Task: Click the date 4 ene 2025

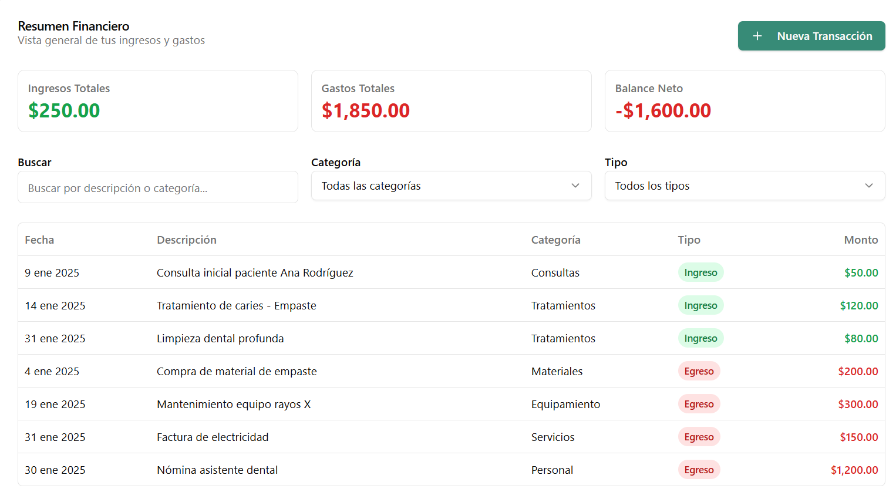Action: (x=52, y=371)
